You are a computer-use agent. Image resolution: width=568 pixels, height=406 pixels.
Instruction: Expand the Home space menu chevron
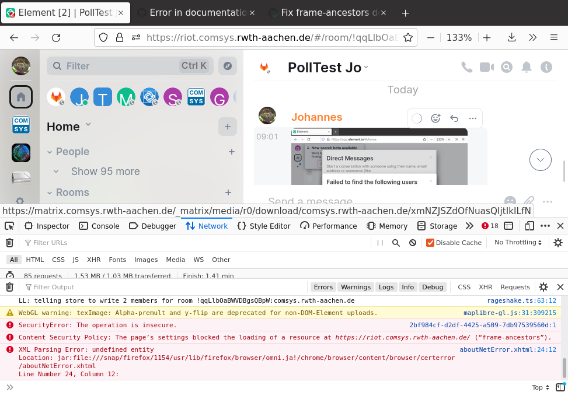(x=88, y=124)
